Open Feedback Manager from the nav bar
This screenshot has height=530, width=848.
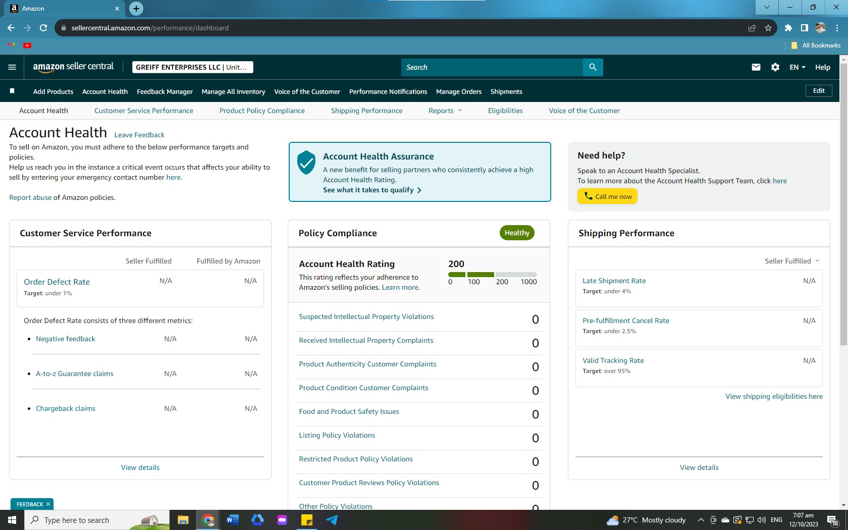coord(165,91)
